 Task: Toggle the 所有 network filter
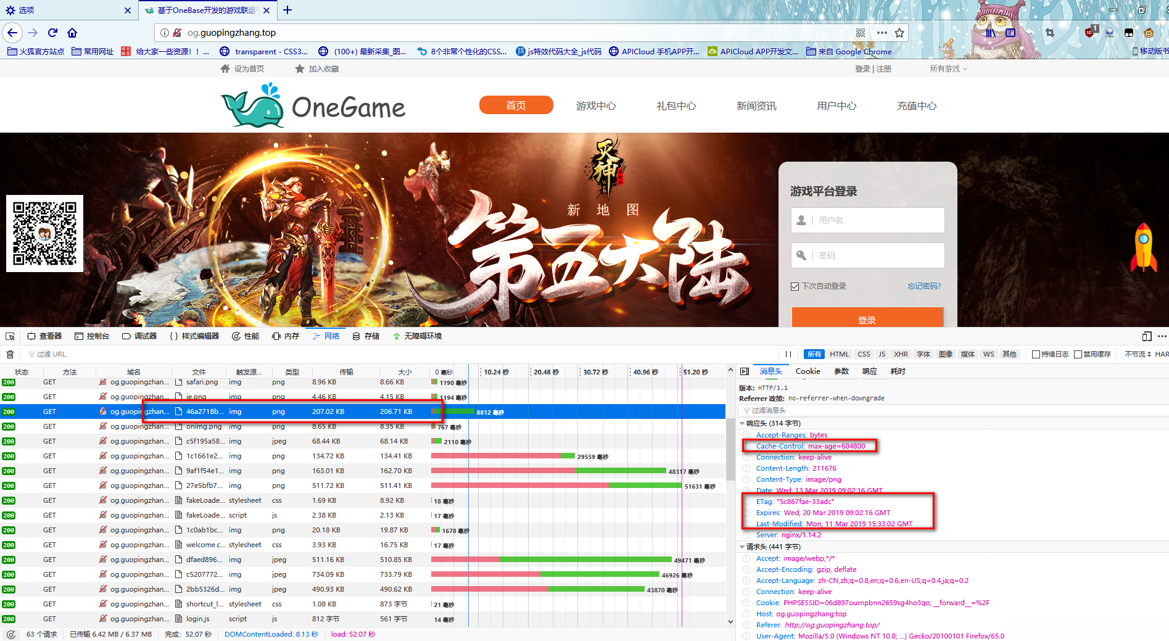[x=814, y=354]
